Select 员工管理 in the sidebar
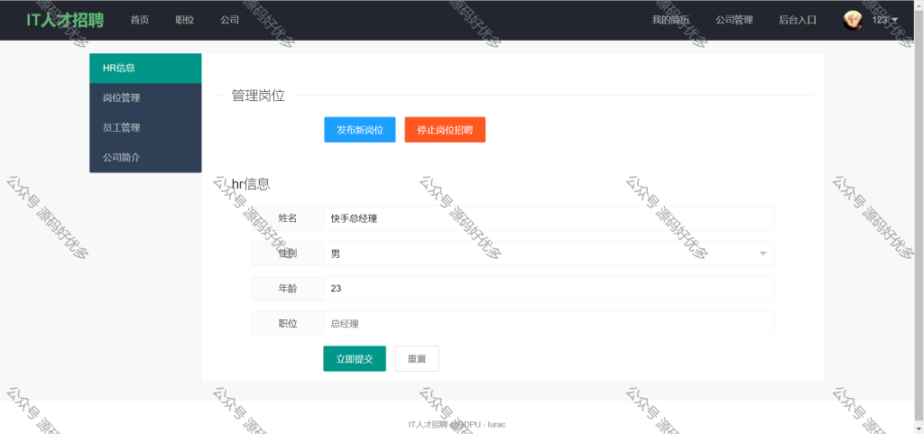The image size is (924, 434). click(145, 128)
